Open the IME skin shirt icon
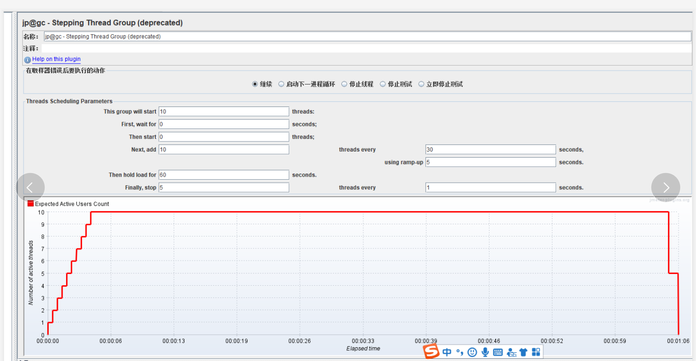This screenshot has width=696, height=361. 523,352
